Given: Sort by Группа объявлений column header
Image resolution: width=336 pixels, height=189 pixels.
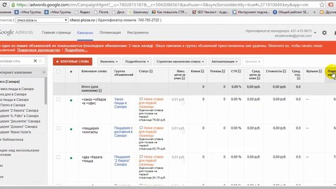Looking at the screenshot, I should tap(124, 73).
